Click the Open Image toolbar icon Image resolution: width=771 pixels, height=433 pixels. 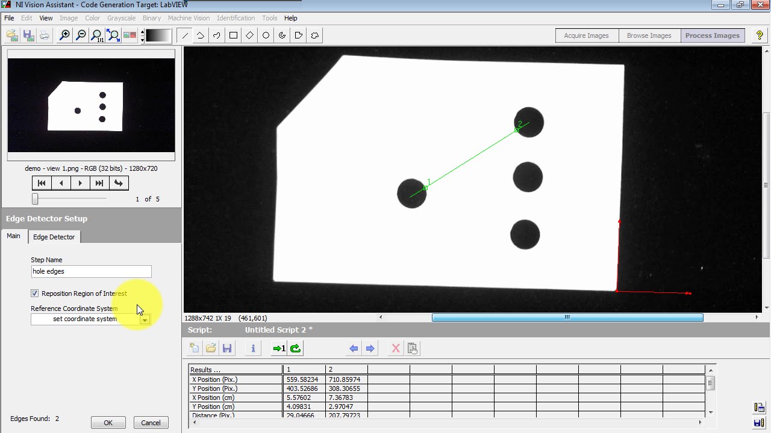[x=12, y=35]
